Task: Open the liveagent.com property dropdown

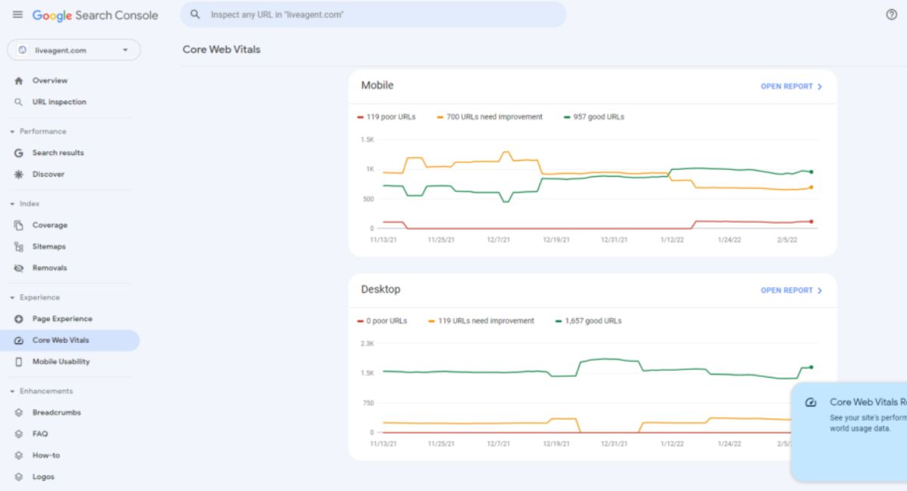Action: click(x=74, y=51)
